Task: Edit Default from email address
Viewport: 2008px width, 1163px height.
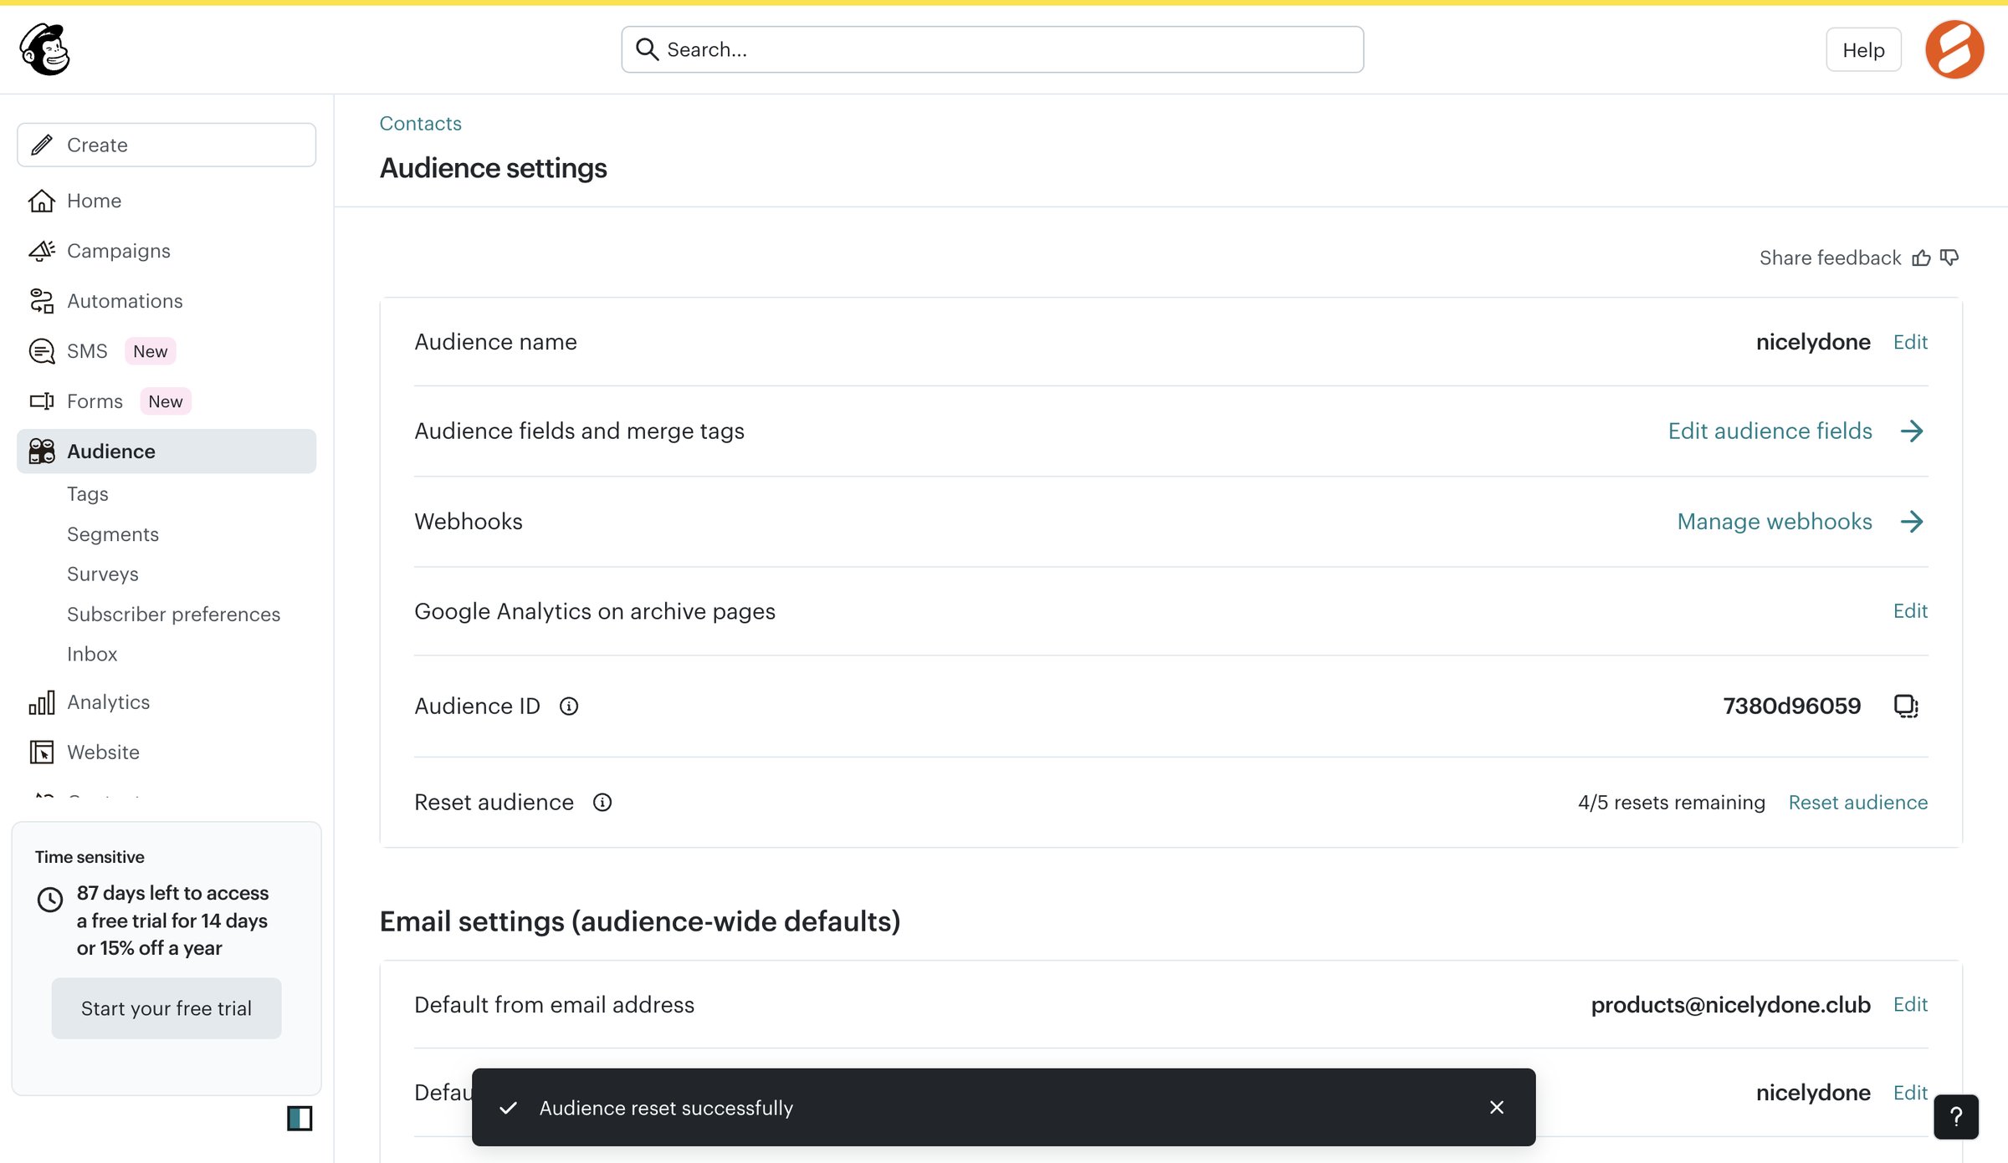Action: [1910, 1005]
